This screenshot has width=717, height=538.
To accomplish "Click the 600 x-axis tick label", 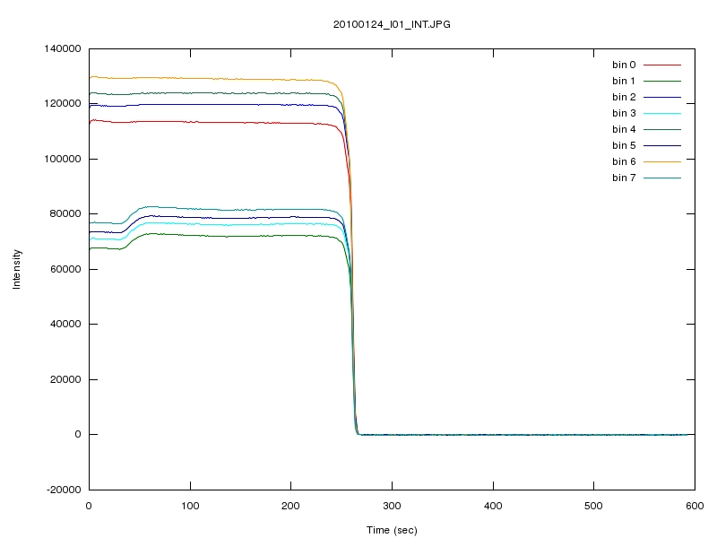I will pos(695,506).
